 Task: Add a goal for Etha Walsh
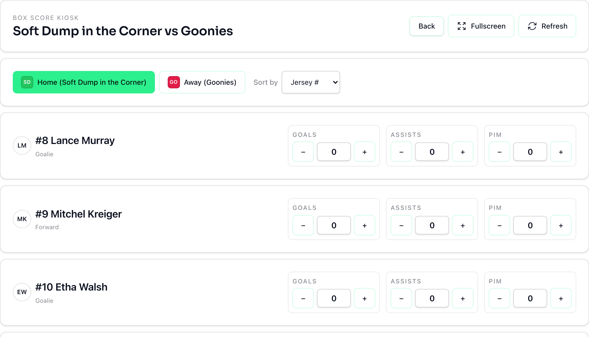(365, 298)
